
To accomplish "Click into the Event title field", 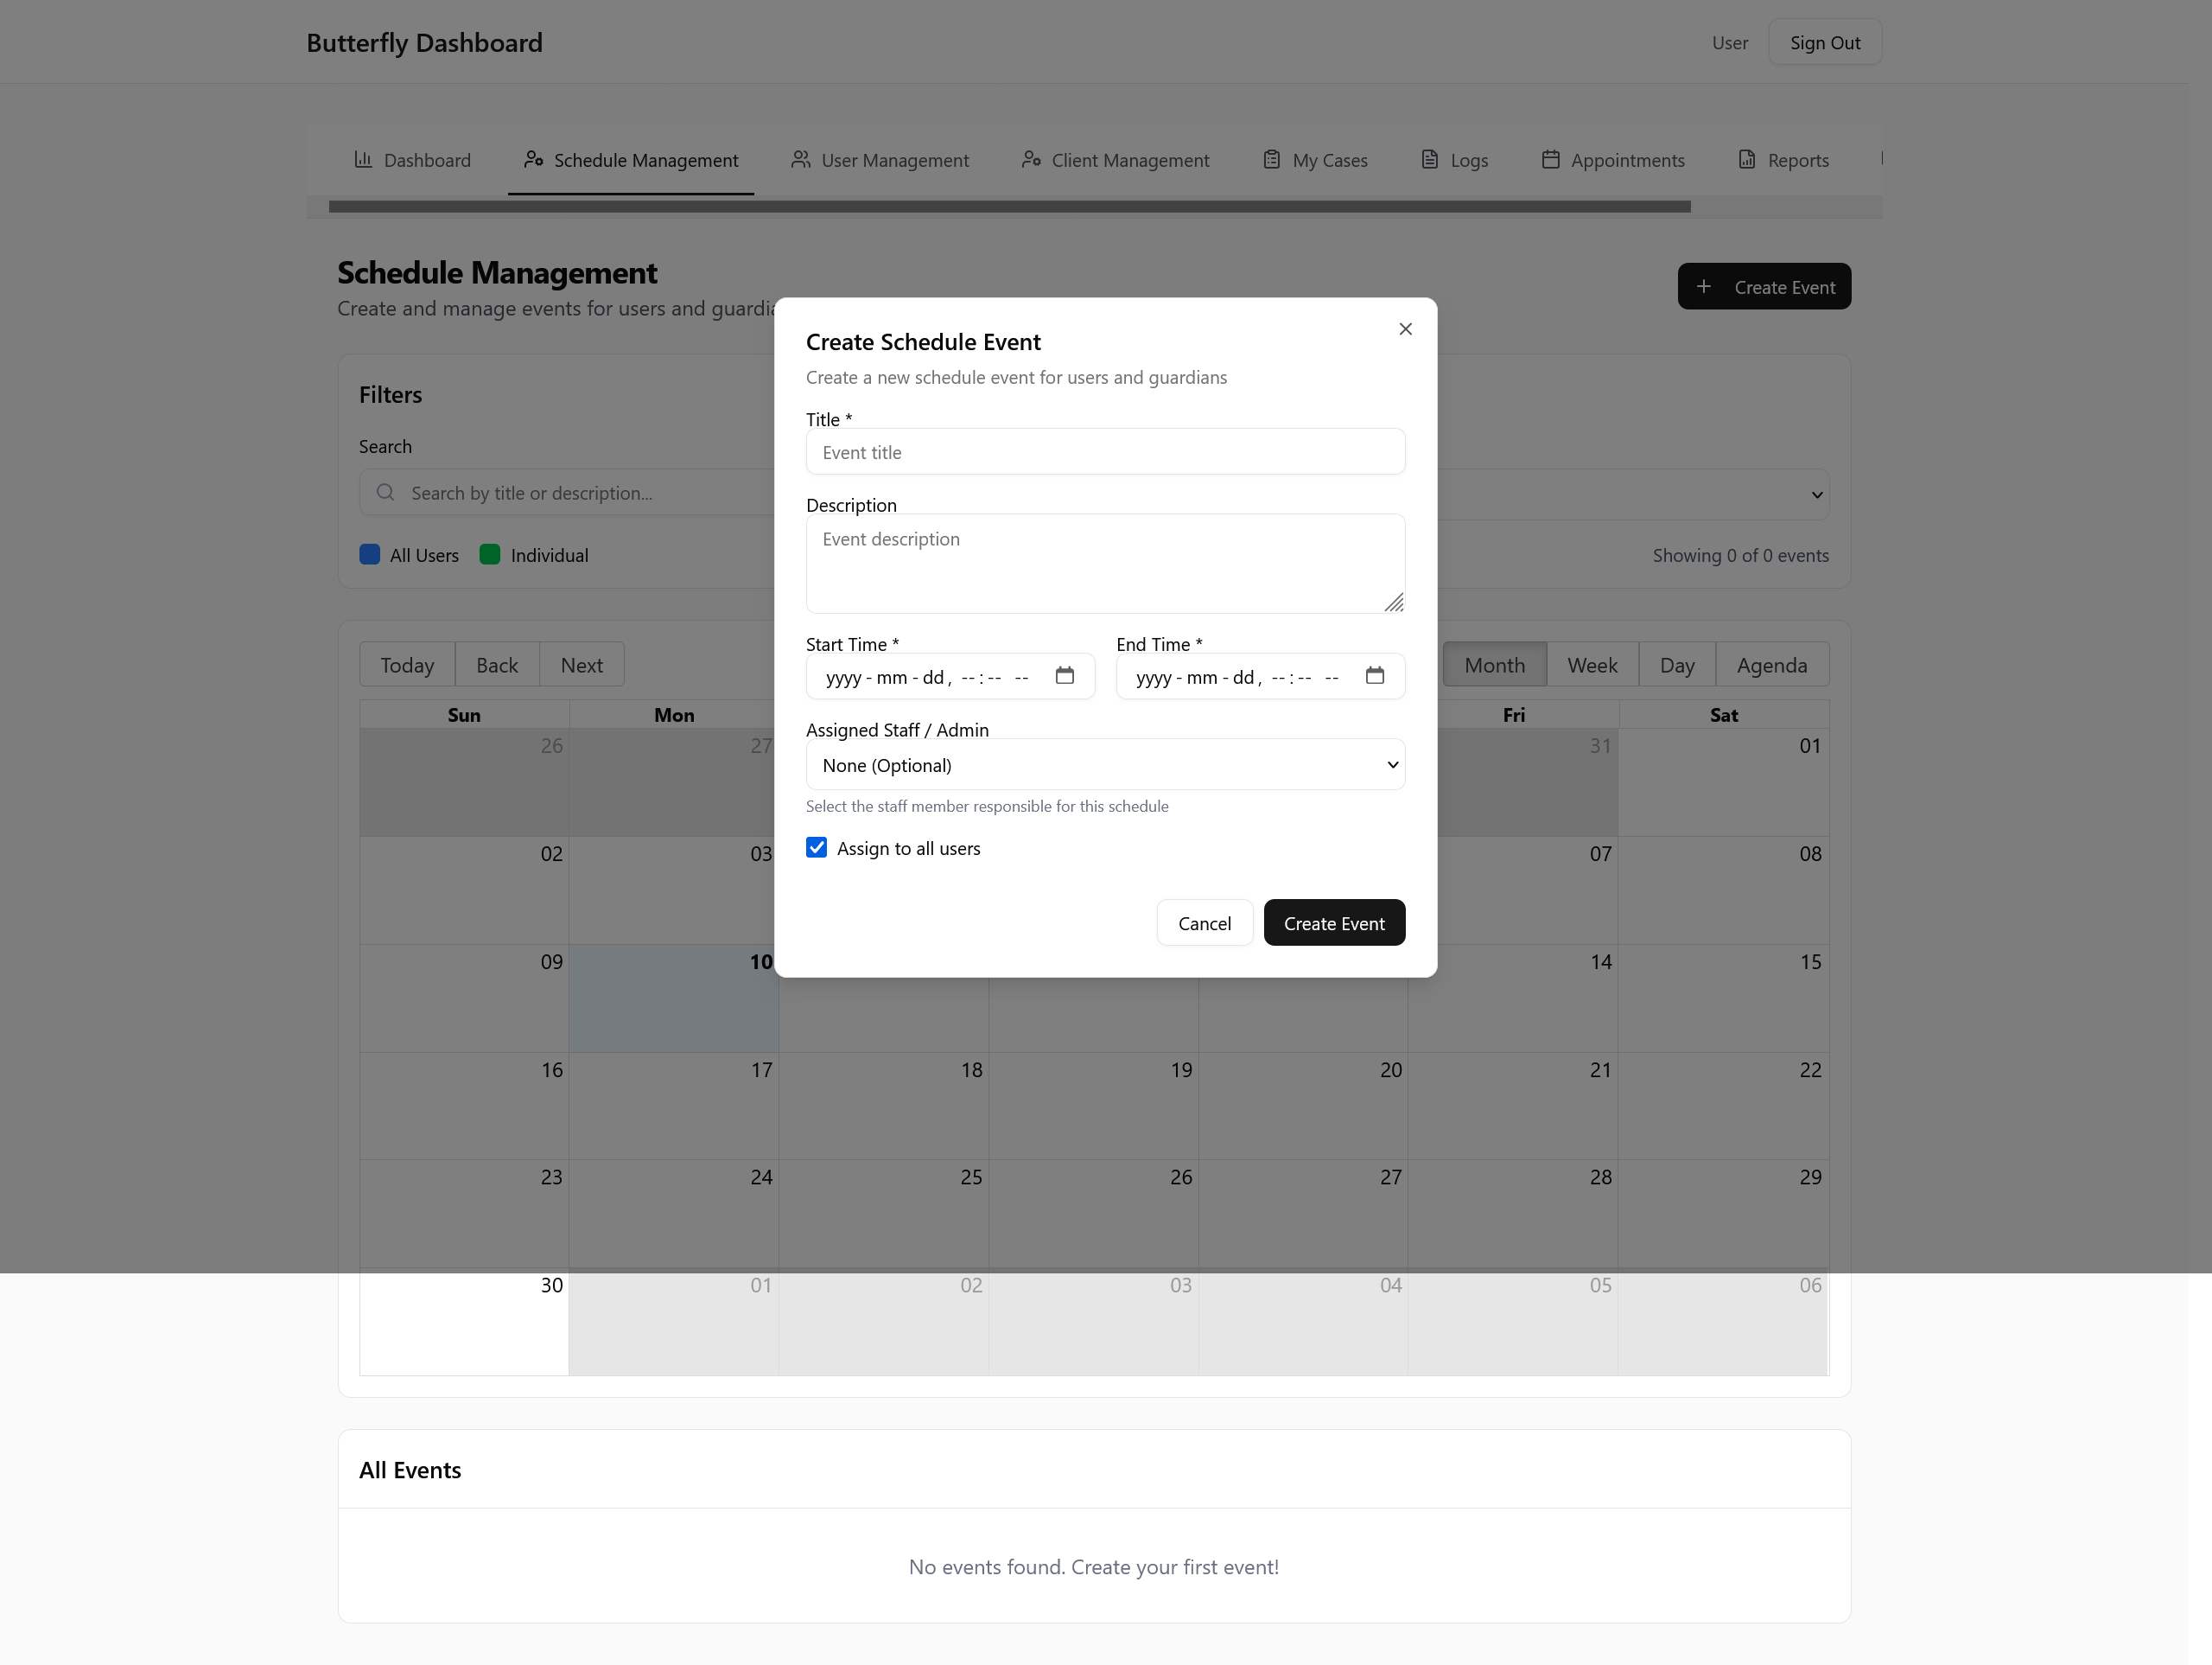I will [x=1104, y=452].
